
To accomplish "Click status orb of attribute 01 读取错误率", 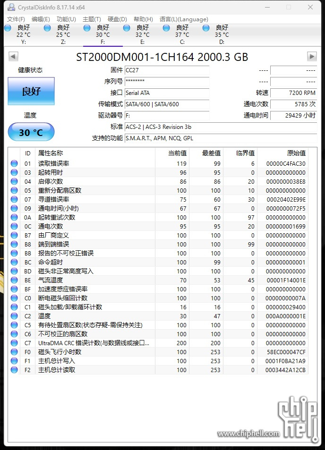I will point(14,163).
